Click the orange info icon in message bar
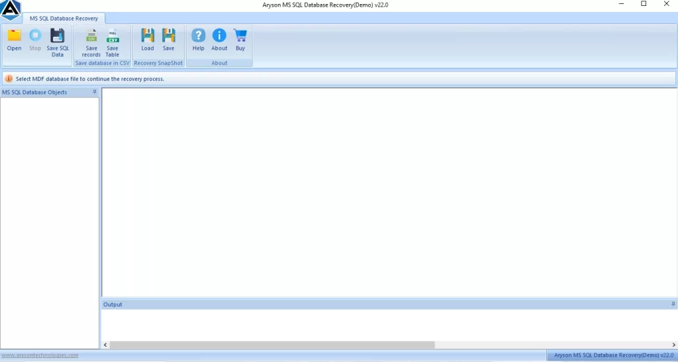Image resolution: width=678 pixels, height=362 pixels. click(x=9, y=79)
